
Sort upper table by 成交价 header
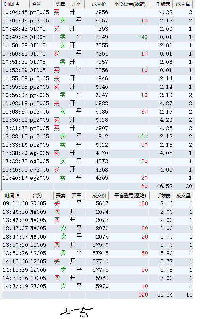97,4
